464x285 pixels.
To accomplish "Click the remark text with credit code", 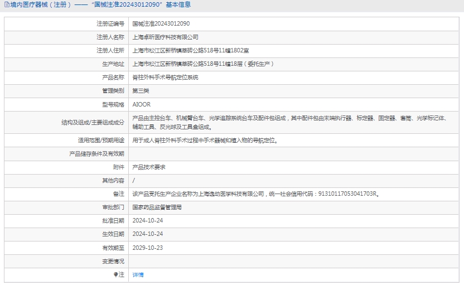I will point(255,194).
